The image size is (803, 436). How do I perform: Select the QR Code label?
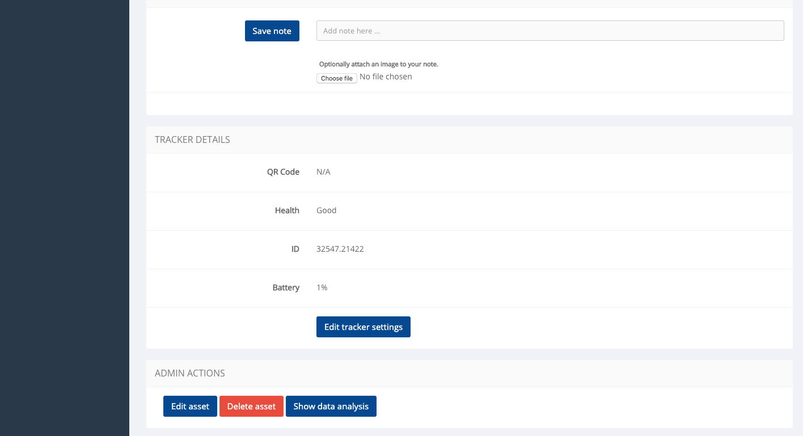pos(283,172)
